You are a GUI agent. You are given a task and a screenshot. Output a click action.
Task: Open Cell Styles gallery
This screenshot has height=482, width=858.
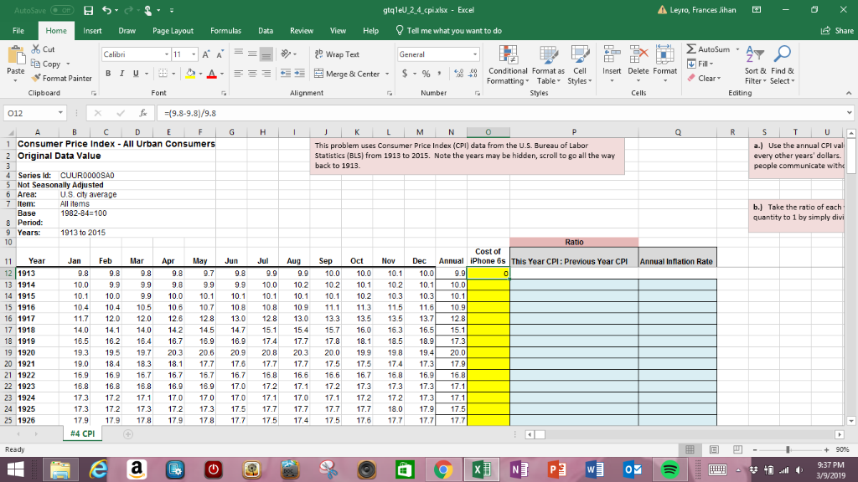pyautogui.click(x=580, y=65)
